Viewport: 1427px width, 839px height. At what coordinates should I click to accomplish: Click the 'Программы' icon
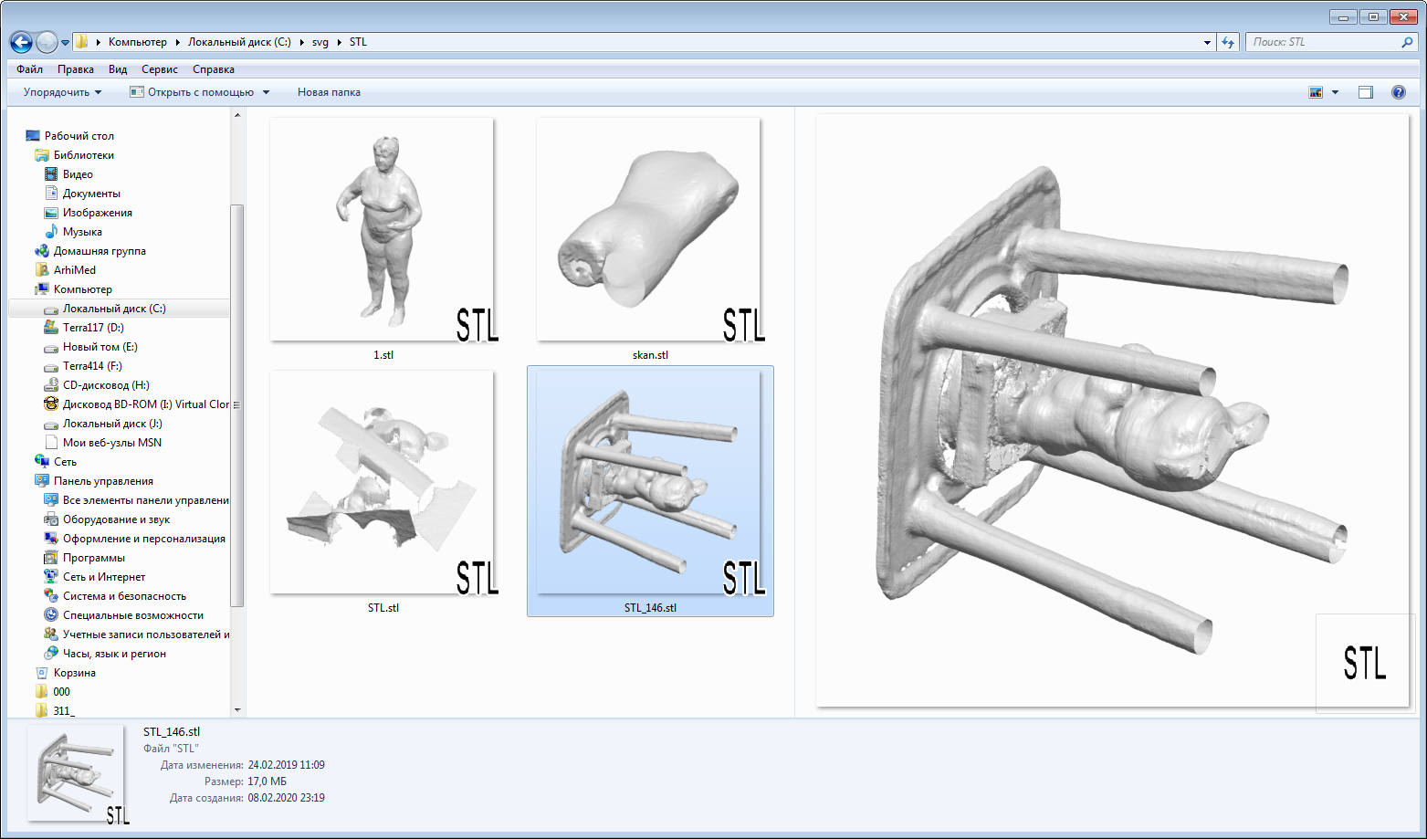tap(51, 558)
